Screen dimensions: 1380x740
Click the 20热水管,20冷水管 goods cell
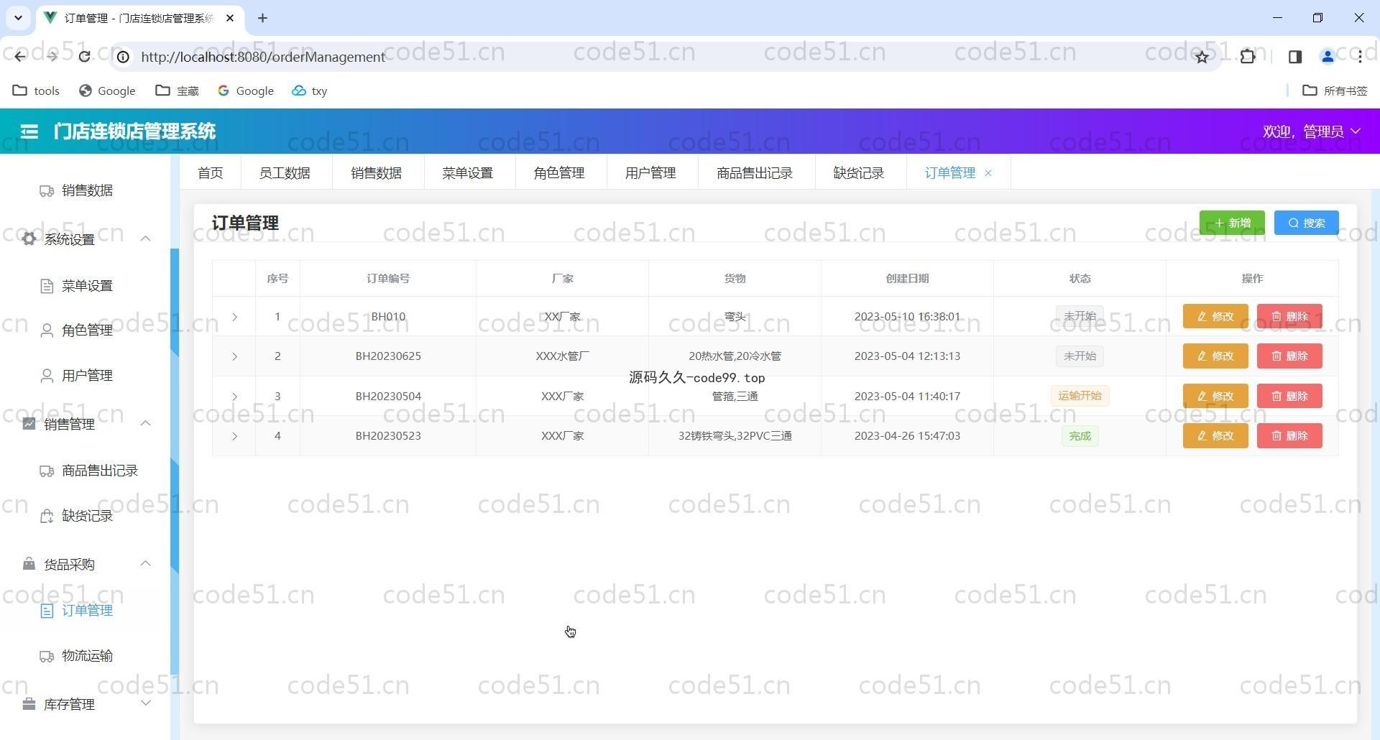point(735,356)
